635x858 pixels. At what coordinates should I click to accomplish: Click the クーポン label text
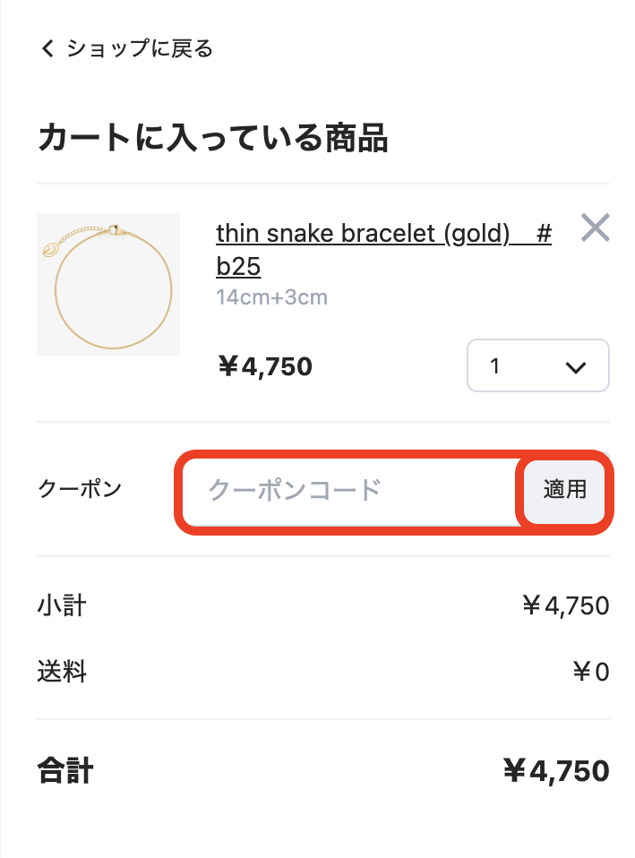tap(80, 489)
